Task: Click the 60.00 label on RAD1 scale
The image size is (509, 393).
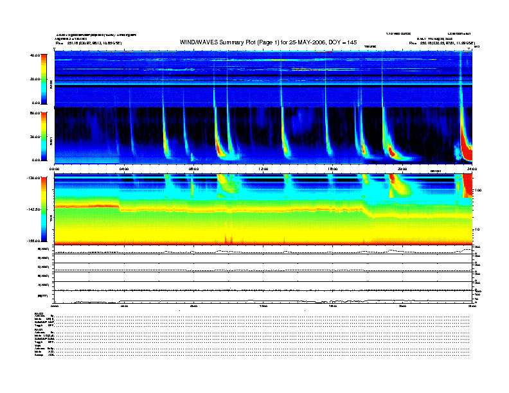Action: pos(35,113)
